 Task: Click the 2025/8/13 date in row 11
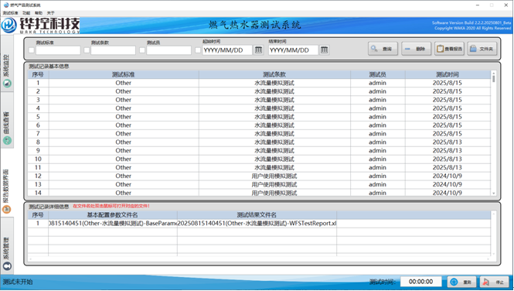pyautogui.click(x=448, y=168)
